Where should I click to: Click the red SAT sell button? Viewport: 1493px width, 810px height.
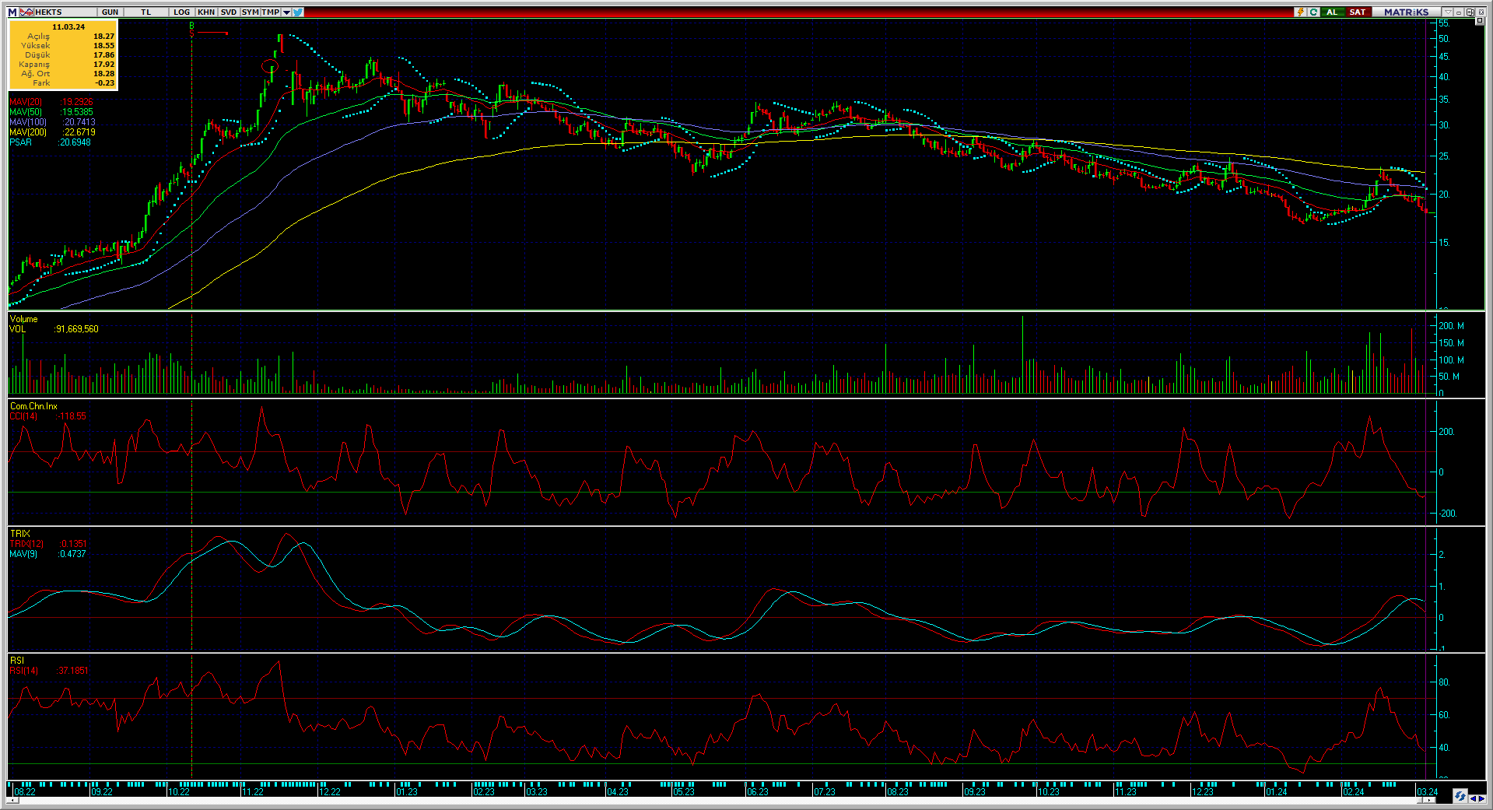(x=1357, y=12)
